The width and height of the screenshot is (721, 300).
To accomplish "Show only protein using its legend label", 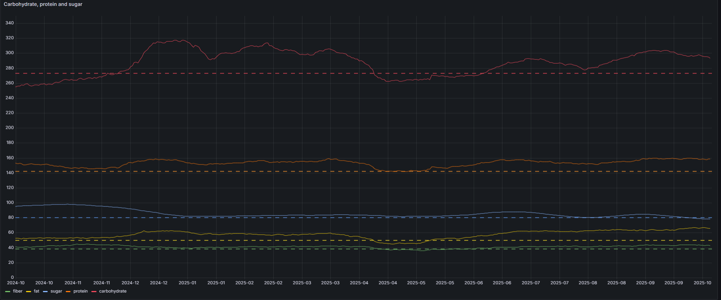I will 80,291.
